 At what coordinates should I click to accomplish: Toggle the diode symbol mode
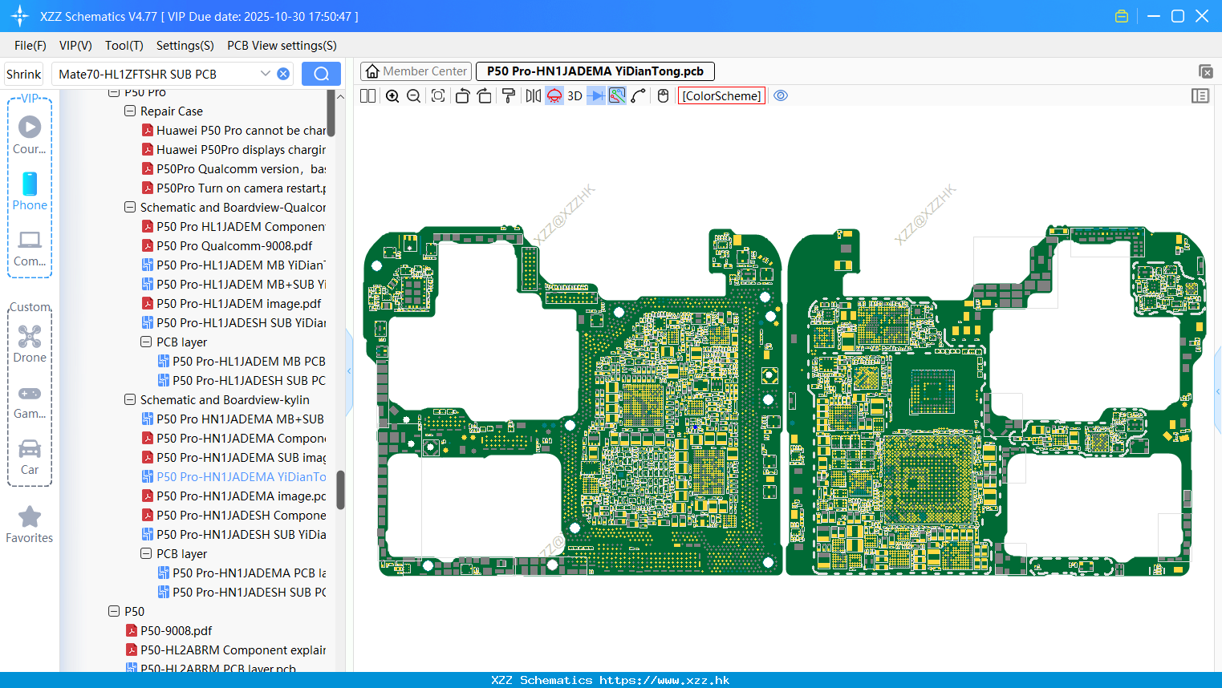pyautogui.click(x=596, y=96)
